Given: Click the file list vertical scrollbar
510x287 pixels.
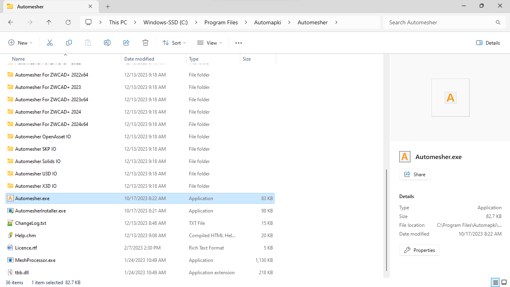Looking at the screenshot, I should 386,220.
